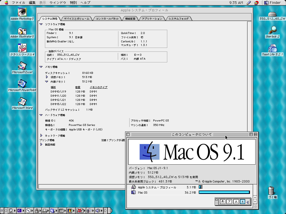
Task: Switch to the コントロールパネル tab
Action: click(x=107, y=19)
